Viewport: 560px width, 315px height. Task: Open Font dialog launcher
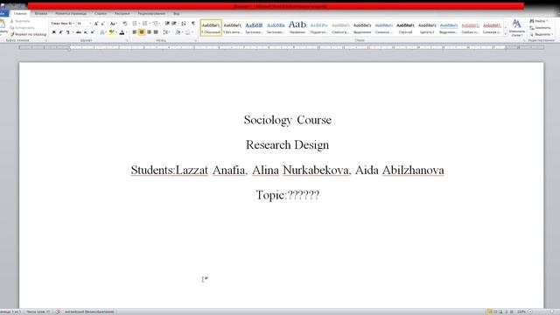click(127, 40)
